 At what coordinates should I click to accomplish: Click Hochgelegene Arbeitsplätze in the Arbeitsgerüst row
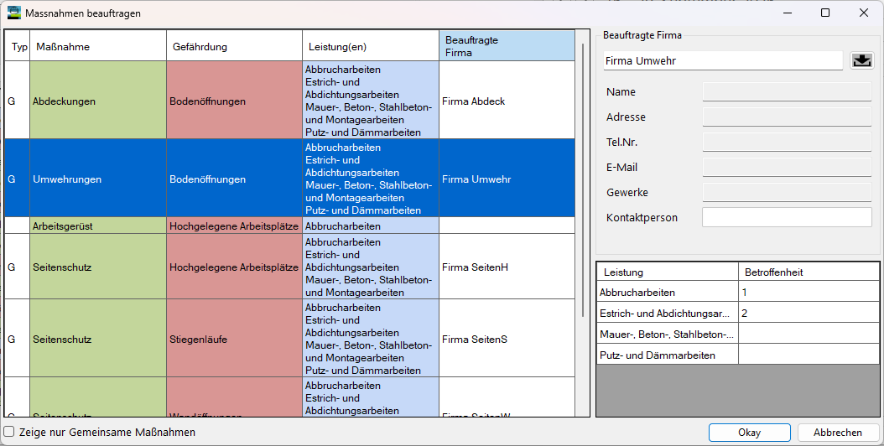pos(235,226)
